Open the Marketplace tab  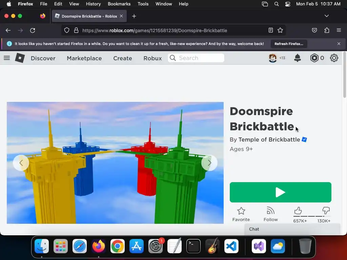(x=84, y=58)
